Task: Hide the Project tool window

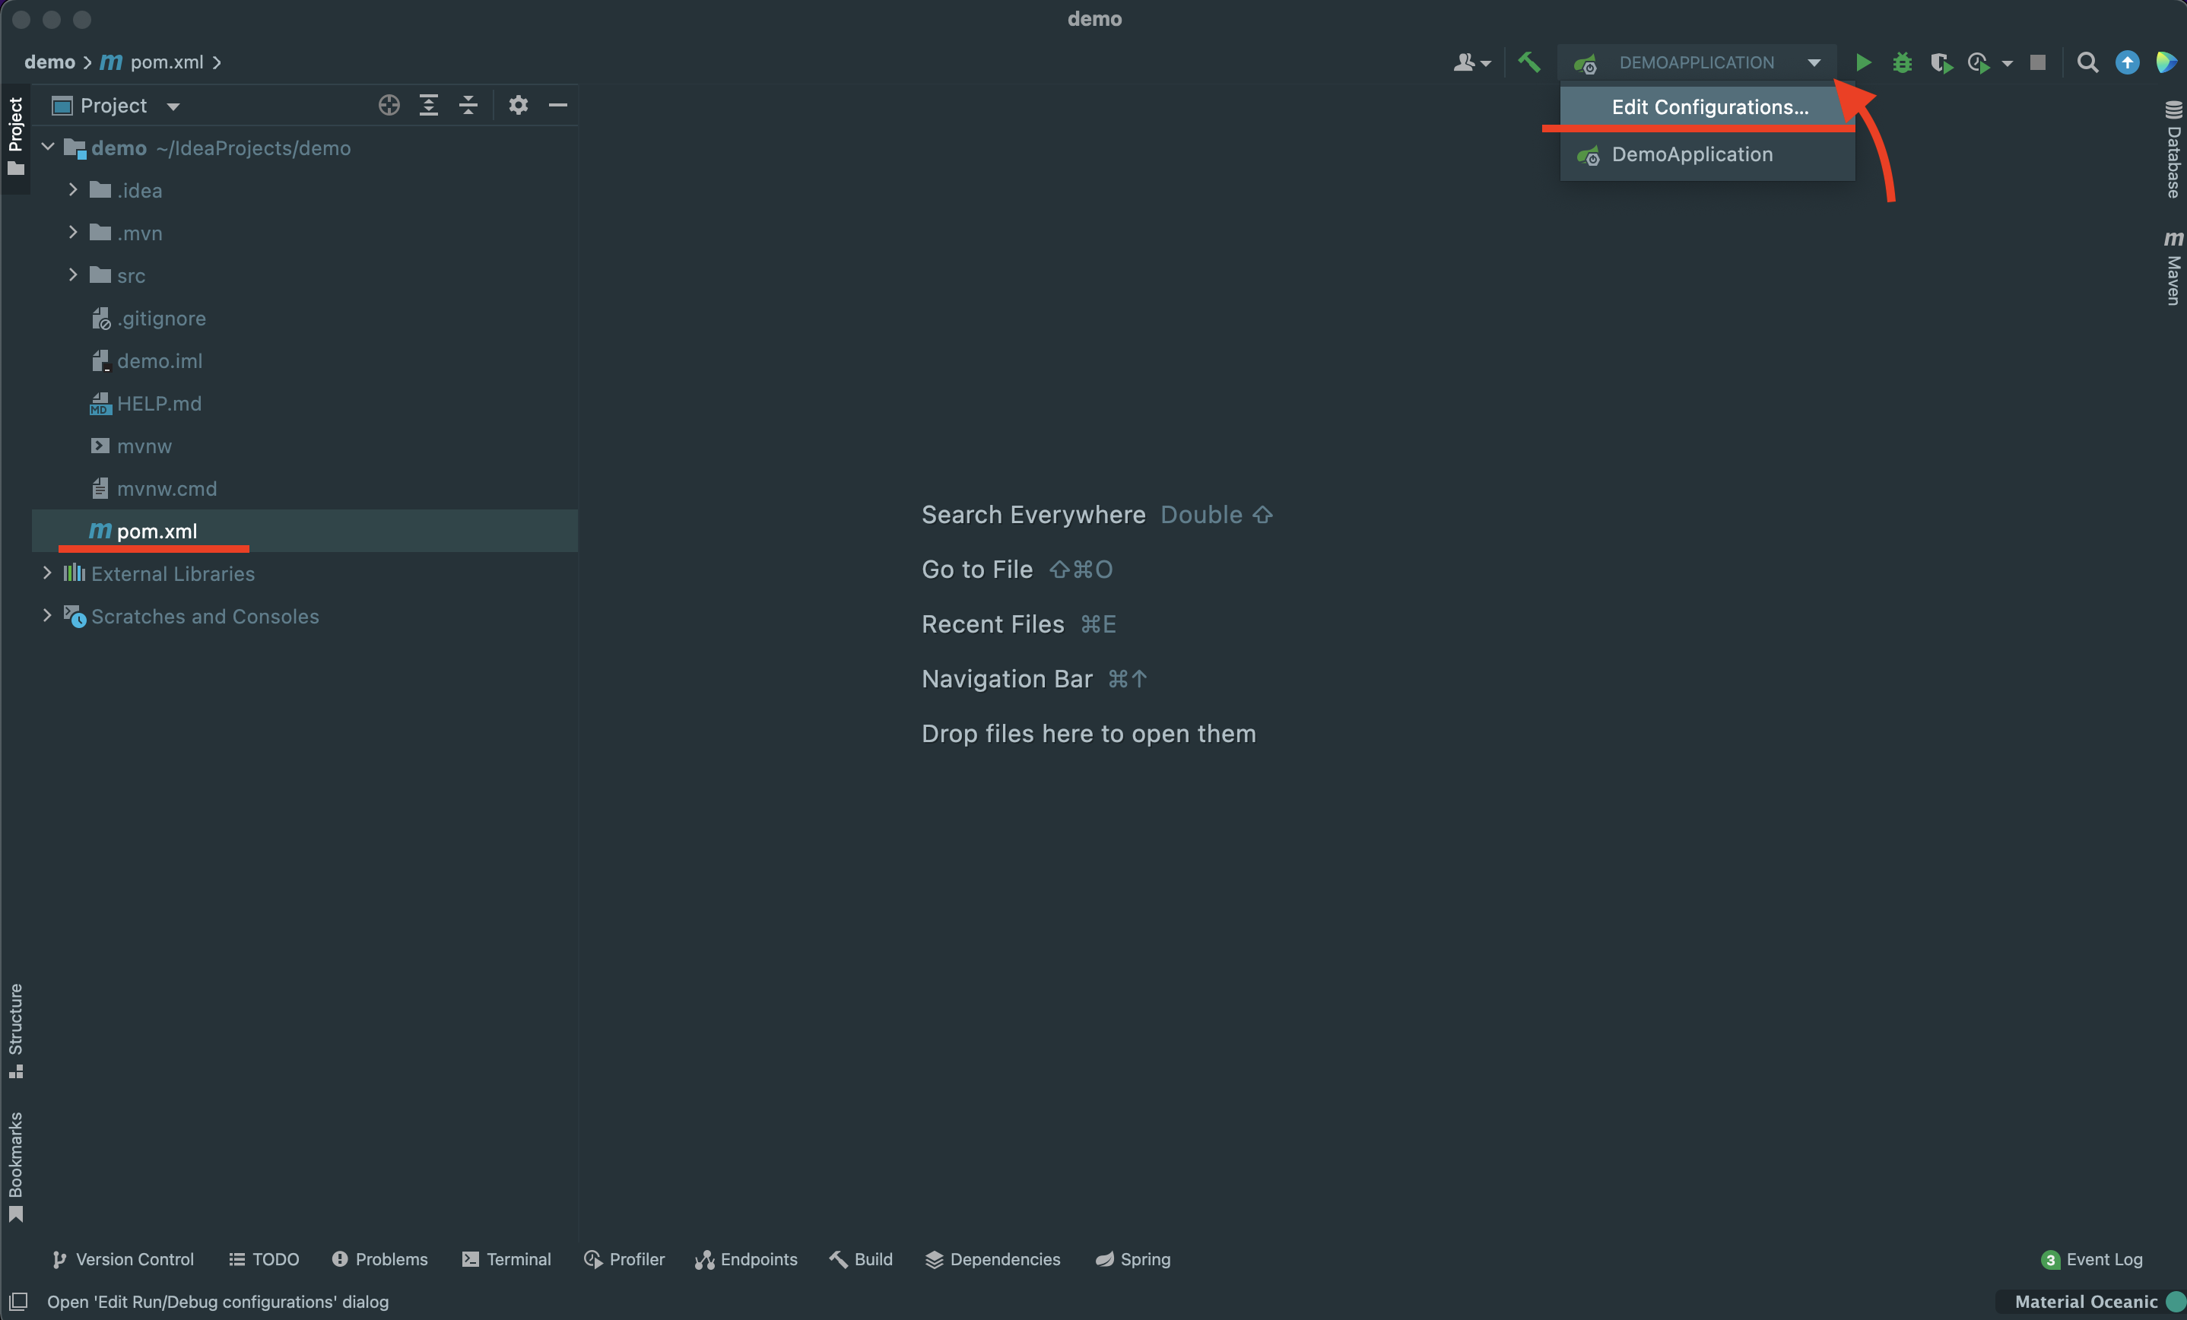Action: point(557,106)
